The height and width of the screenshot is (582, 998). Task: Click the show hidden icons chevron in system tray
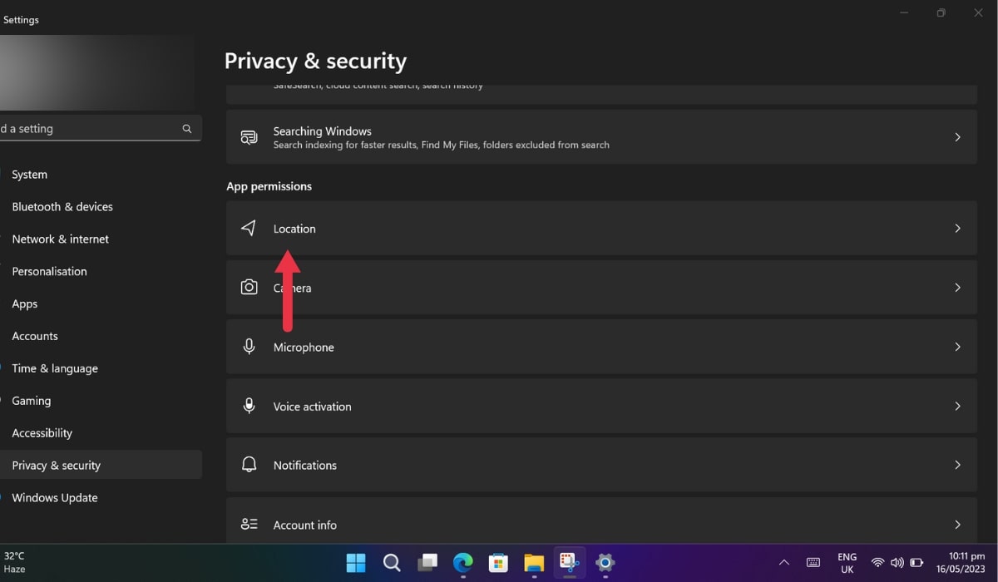pyautogui.click(x=783, y=563)
